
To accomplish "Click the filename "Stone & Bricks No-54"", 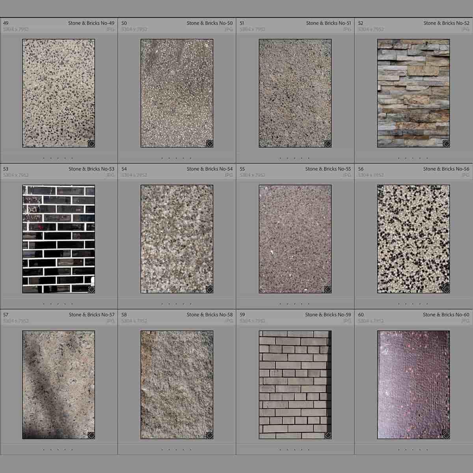I will tap(210, 169).
